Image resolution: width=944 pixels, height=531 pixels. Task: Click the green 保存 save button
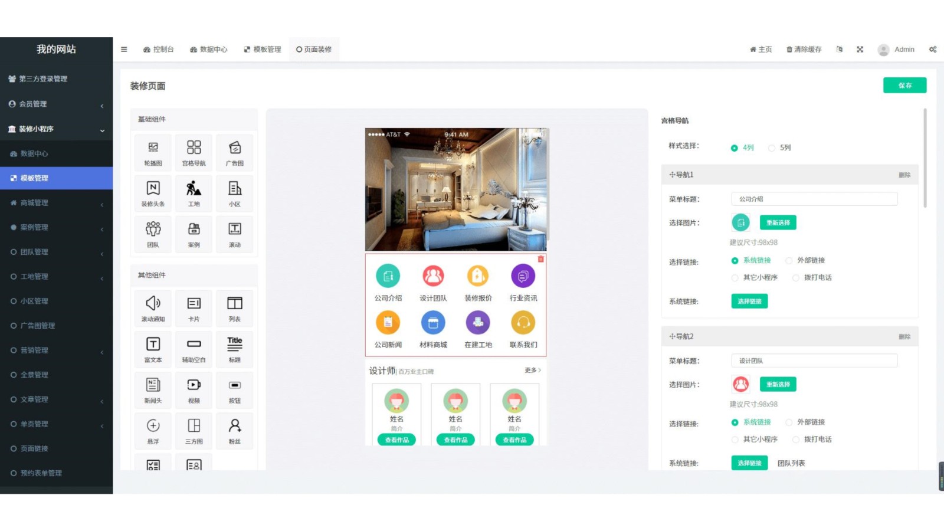[x=904, y=86]
